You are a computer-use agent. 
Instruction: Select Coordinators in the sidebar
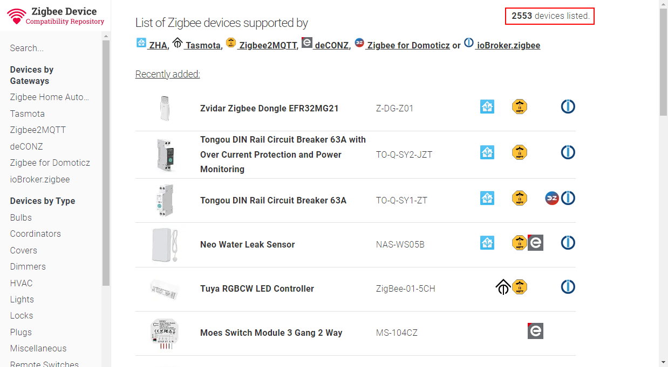36,234
